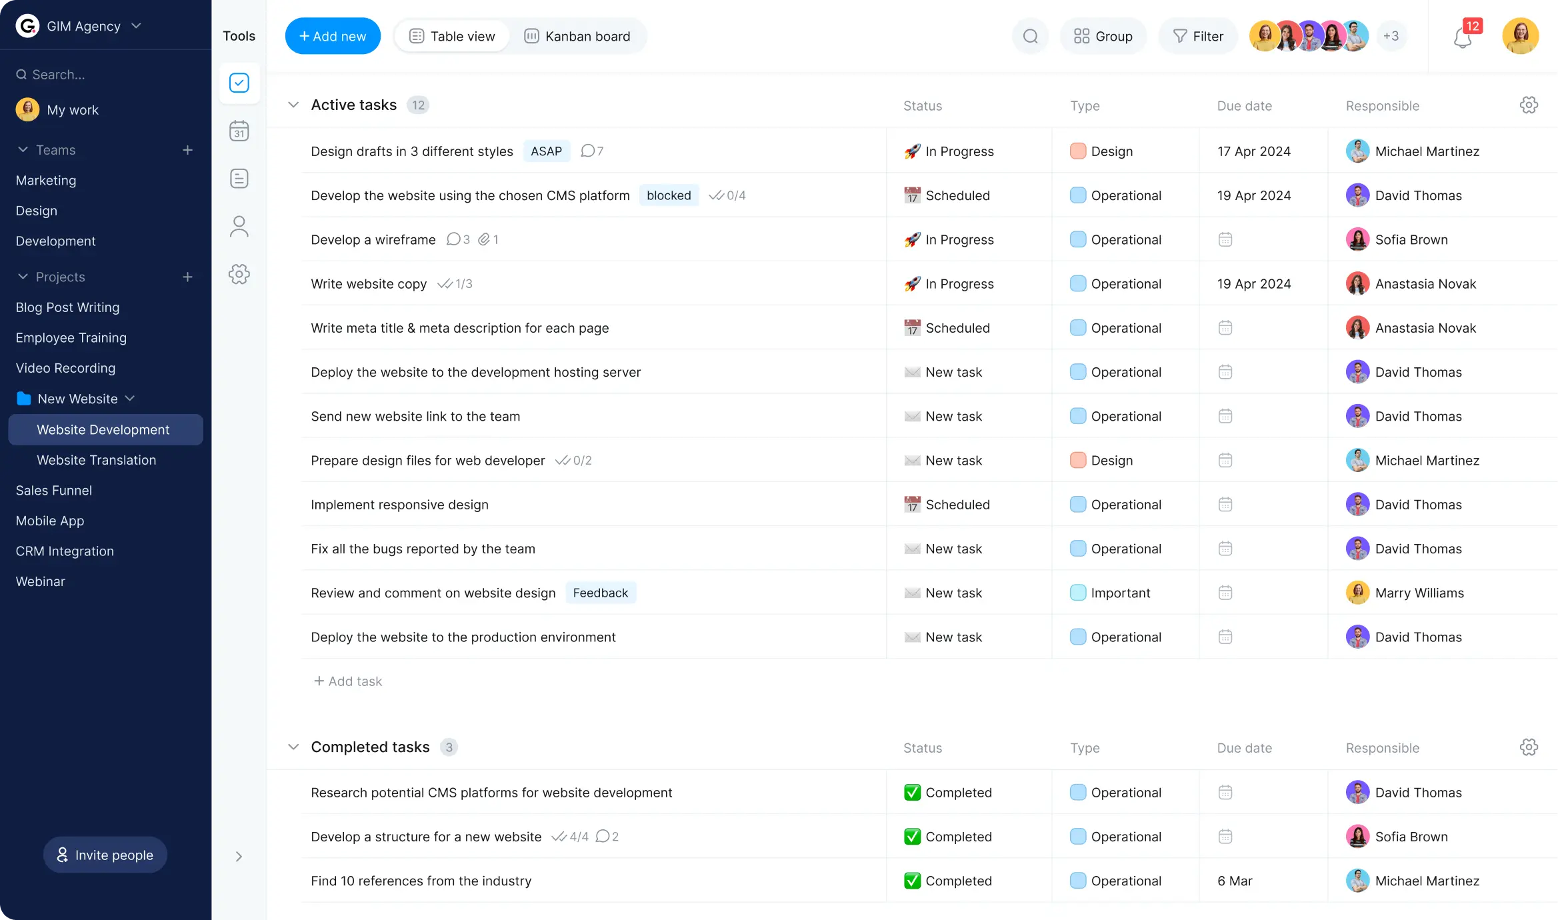Open My work

(57, 110)
